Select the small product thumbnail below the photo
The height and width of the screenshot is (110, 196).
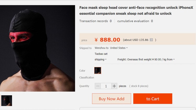[x=7, y=101]
